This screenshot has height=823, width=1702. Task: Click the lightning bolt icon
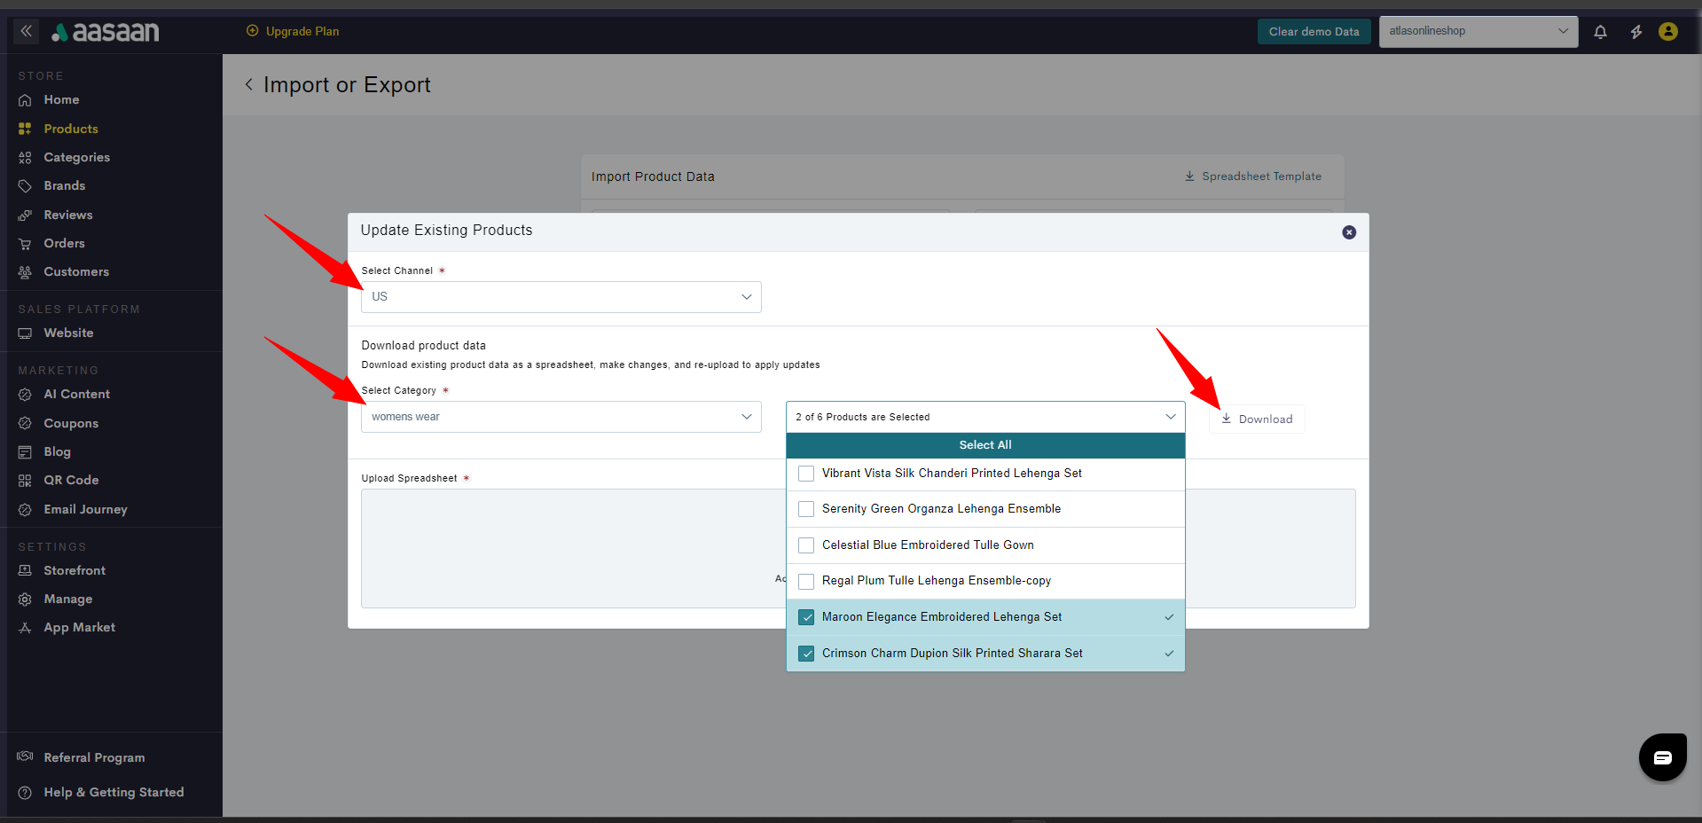(x=1635, y=32)
